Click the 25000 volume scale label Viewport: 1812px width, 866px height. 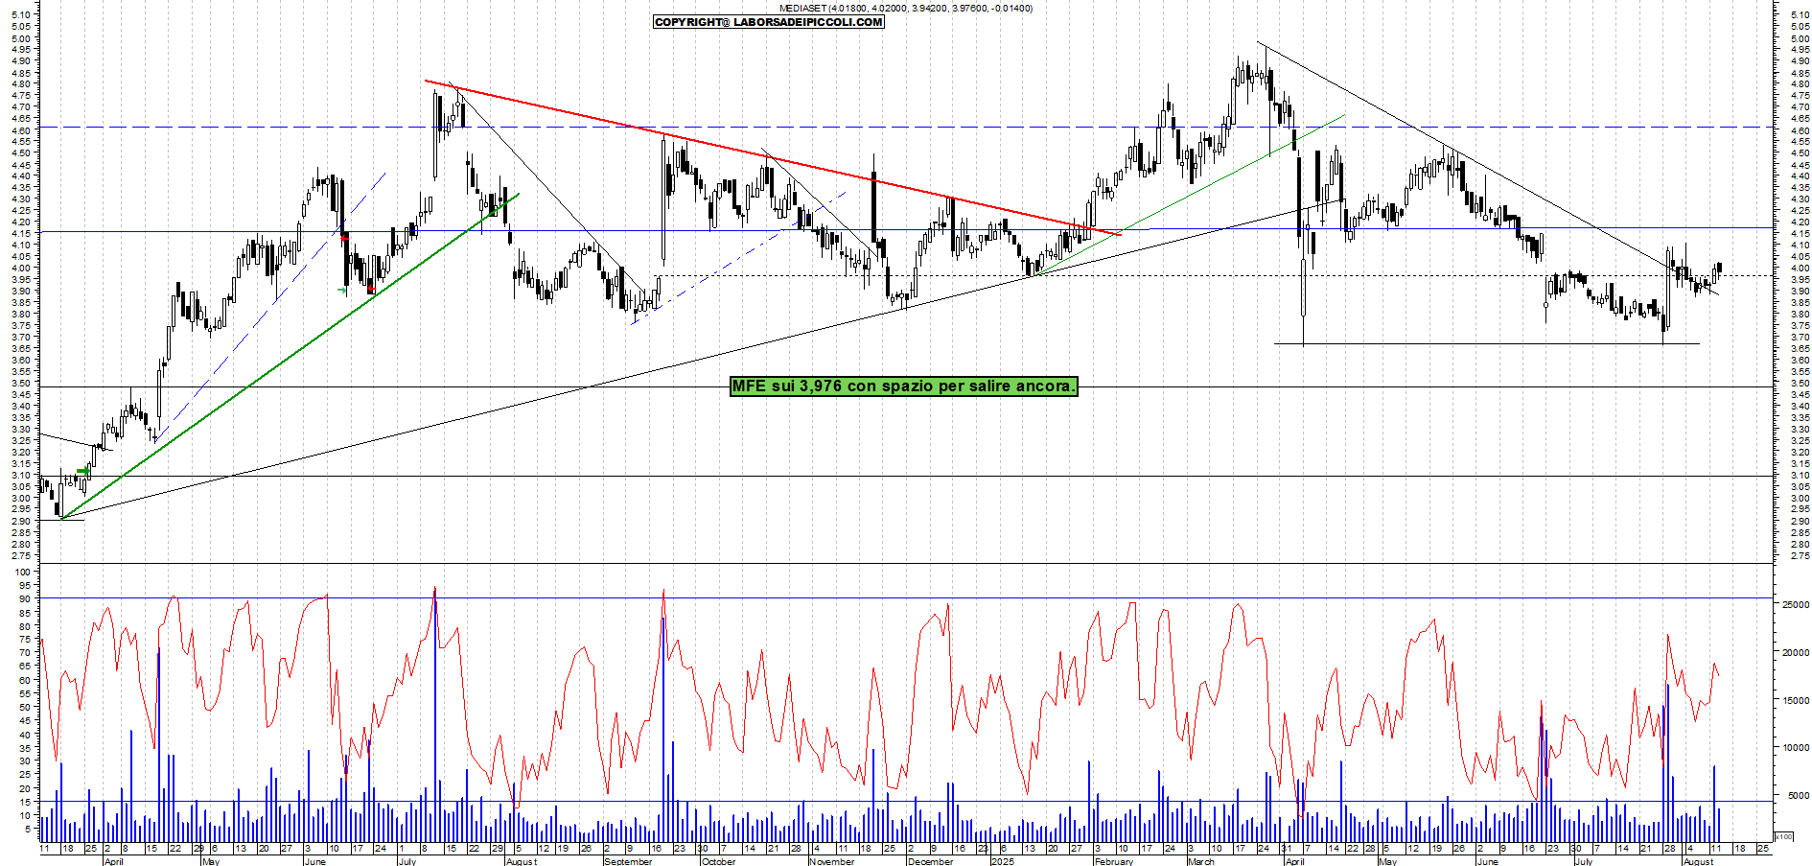1795,604
